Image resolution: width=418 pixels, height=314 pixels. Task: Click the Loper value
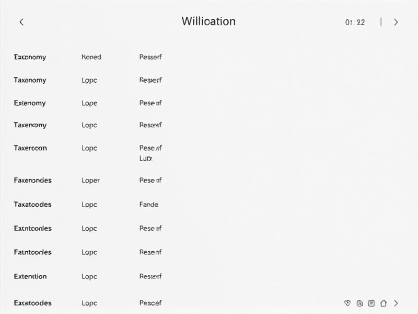click(90, 181)
